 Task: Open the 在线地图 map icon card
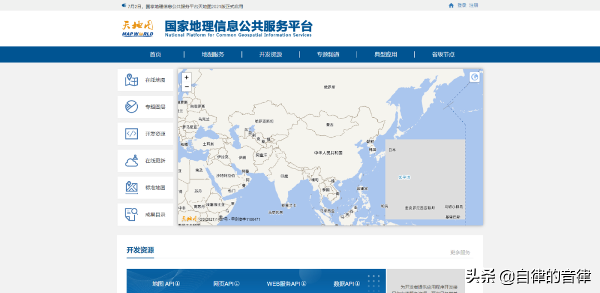point(146,80)
